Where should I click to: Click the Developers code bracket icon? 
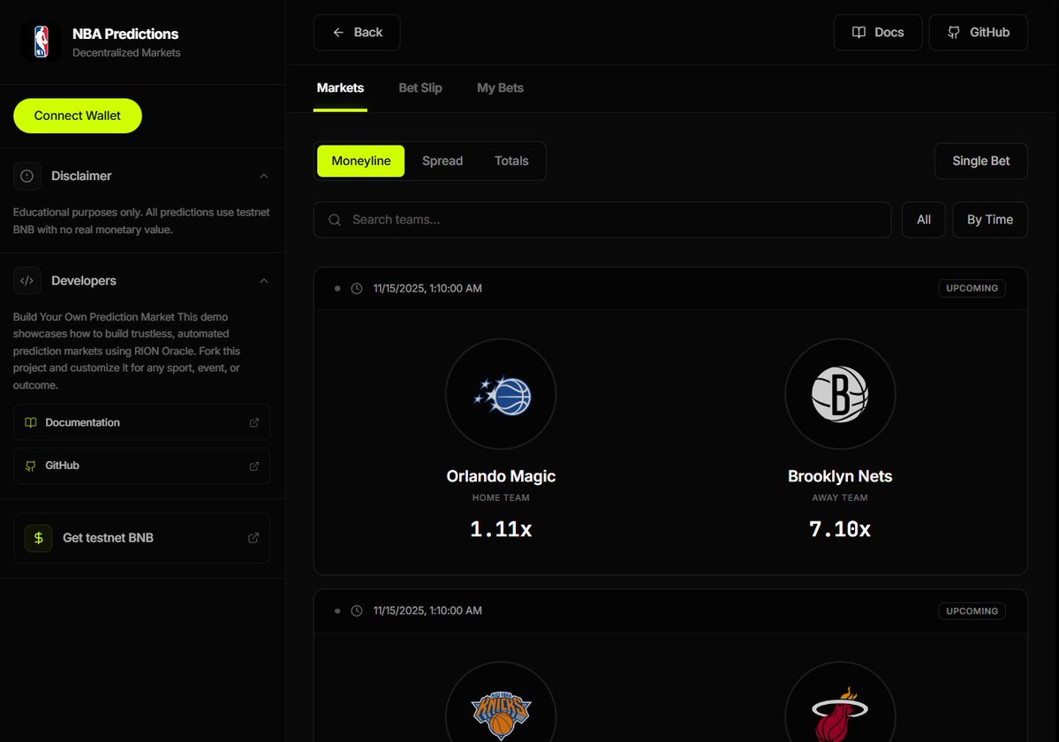[27, 281]
